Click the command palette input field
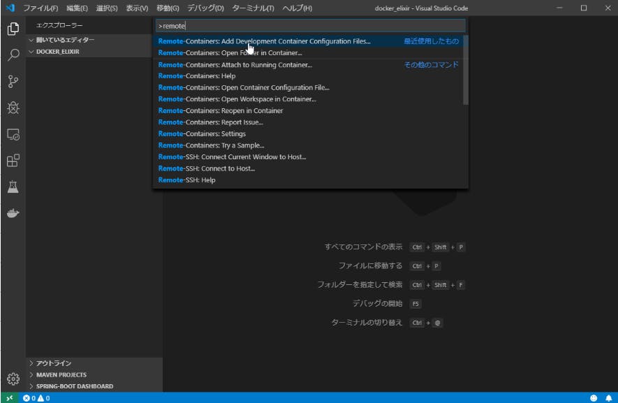Image resolution: width=618 pixels, height=403 pixels. tap(311, 26)
